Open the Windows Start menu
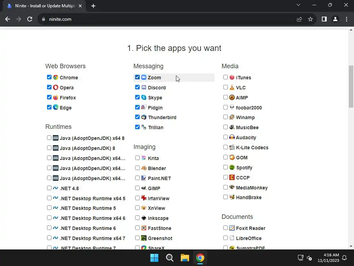354x266 pixels. [x=155, y=258]
